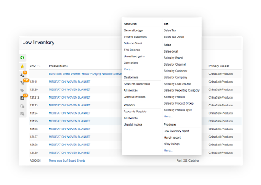This screenshot has width=261, height=185.
Task: Open Unpaid invoice report
Action: tap(133, 124)
